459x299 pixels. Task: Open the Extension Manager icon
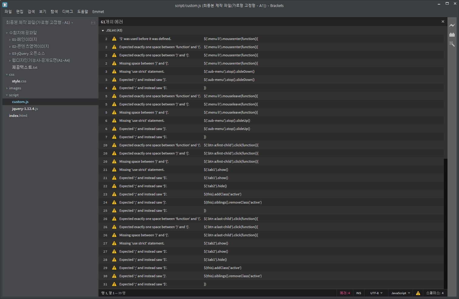tap(452, 35)
